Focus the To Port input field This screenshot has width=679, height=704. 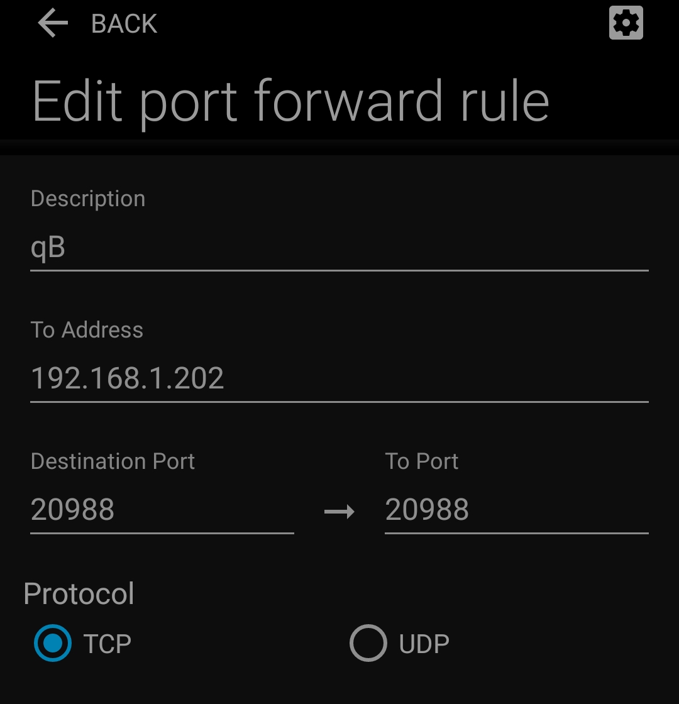point(516,509)
